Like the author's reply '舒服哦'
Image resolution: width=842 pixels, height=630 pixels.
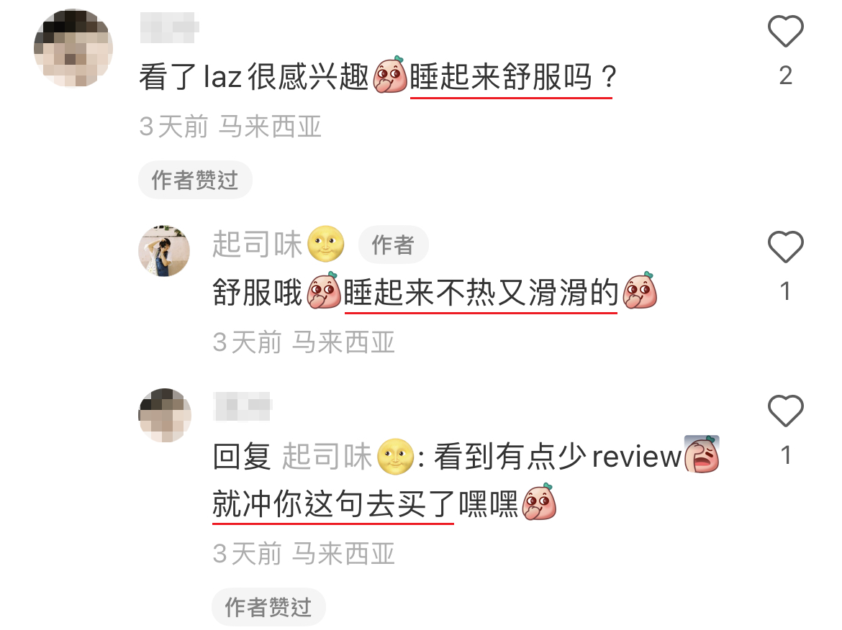coord(785,247)
